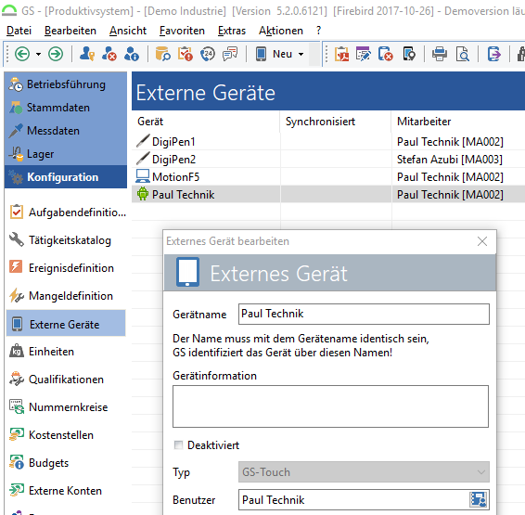
Task: Click the PDF export toolbar icon
Action: tap(341, 54)
